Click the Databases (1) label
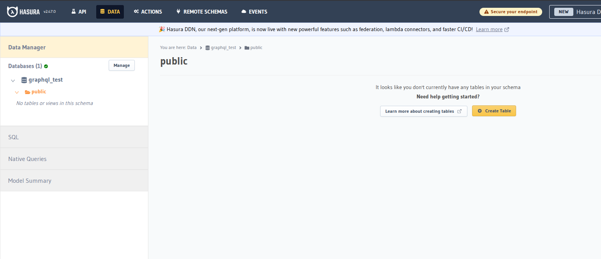Screen dimensions: 601x259 (25, 66)
